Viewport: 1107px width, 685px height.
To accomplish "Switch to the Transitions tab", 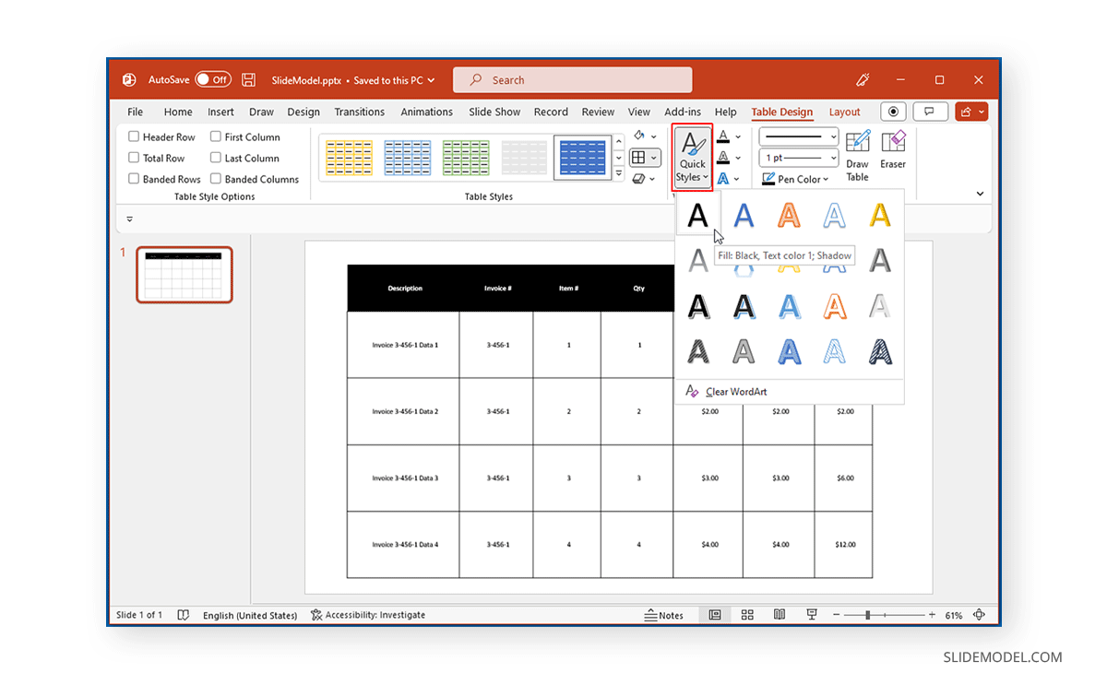I will 359,112.
